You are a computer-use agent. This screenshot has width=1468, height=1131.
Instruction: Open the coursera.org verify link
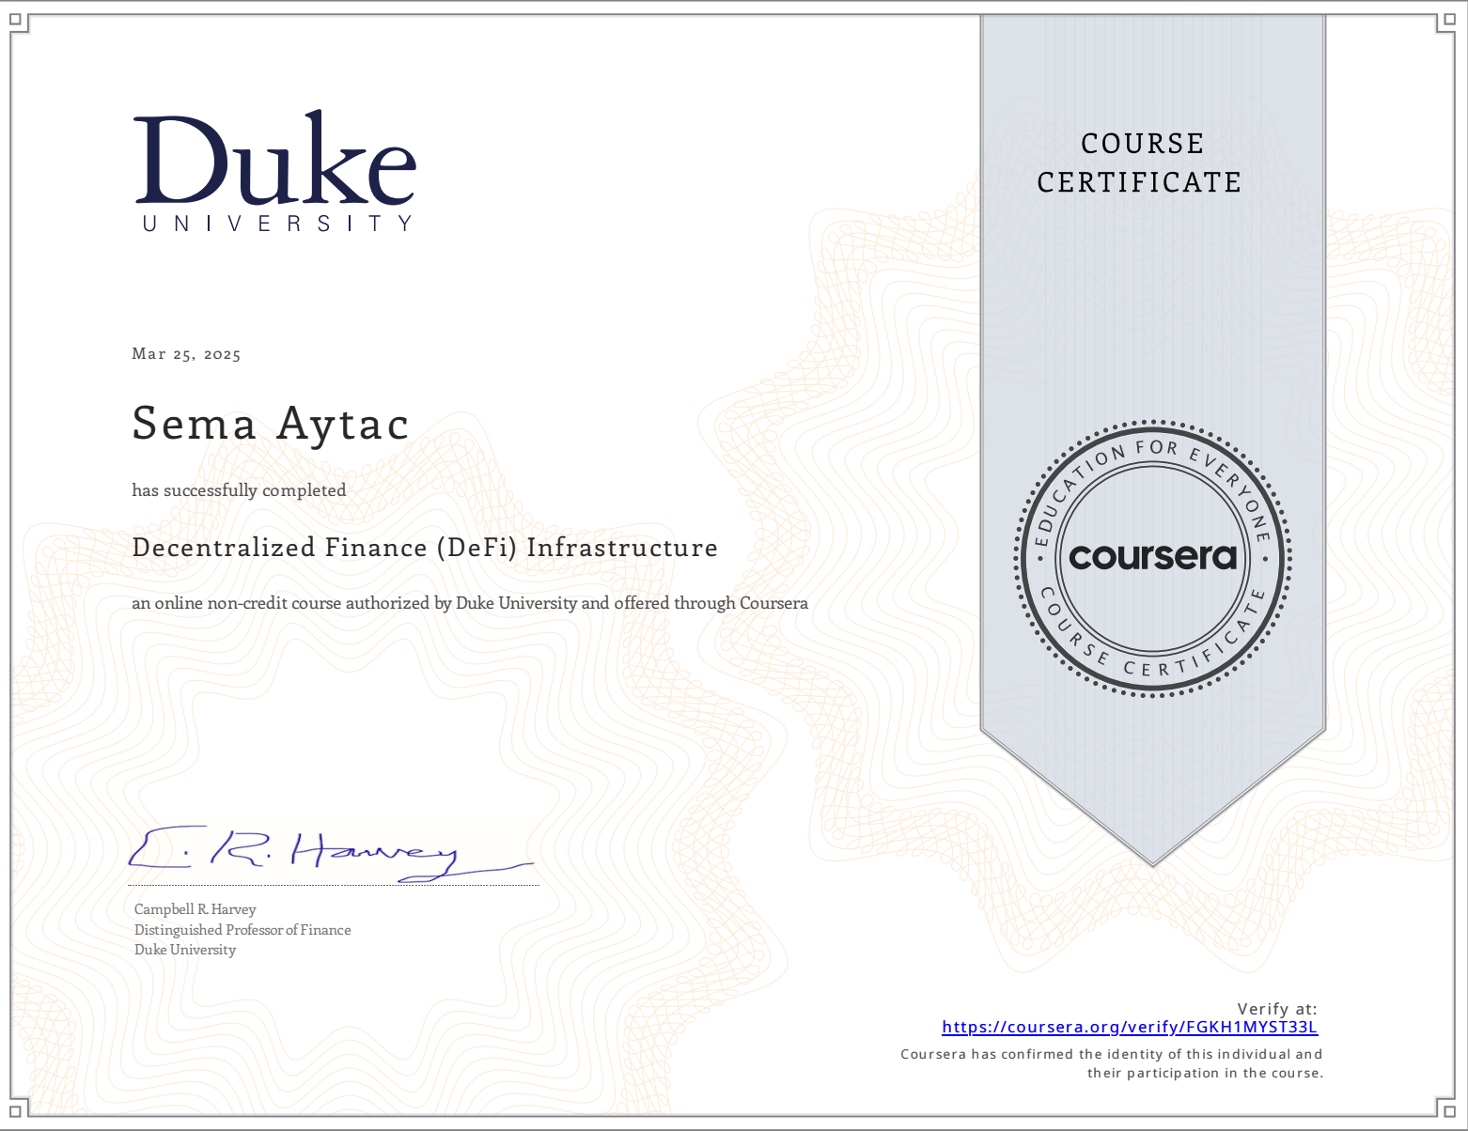click(1130, 1027)
